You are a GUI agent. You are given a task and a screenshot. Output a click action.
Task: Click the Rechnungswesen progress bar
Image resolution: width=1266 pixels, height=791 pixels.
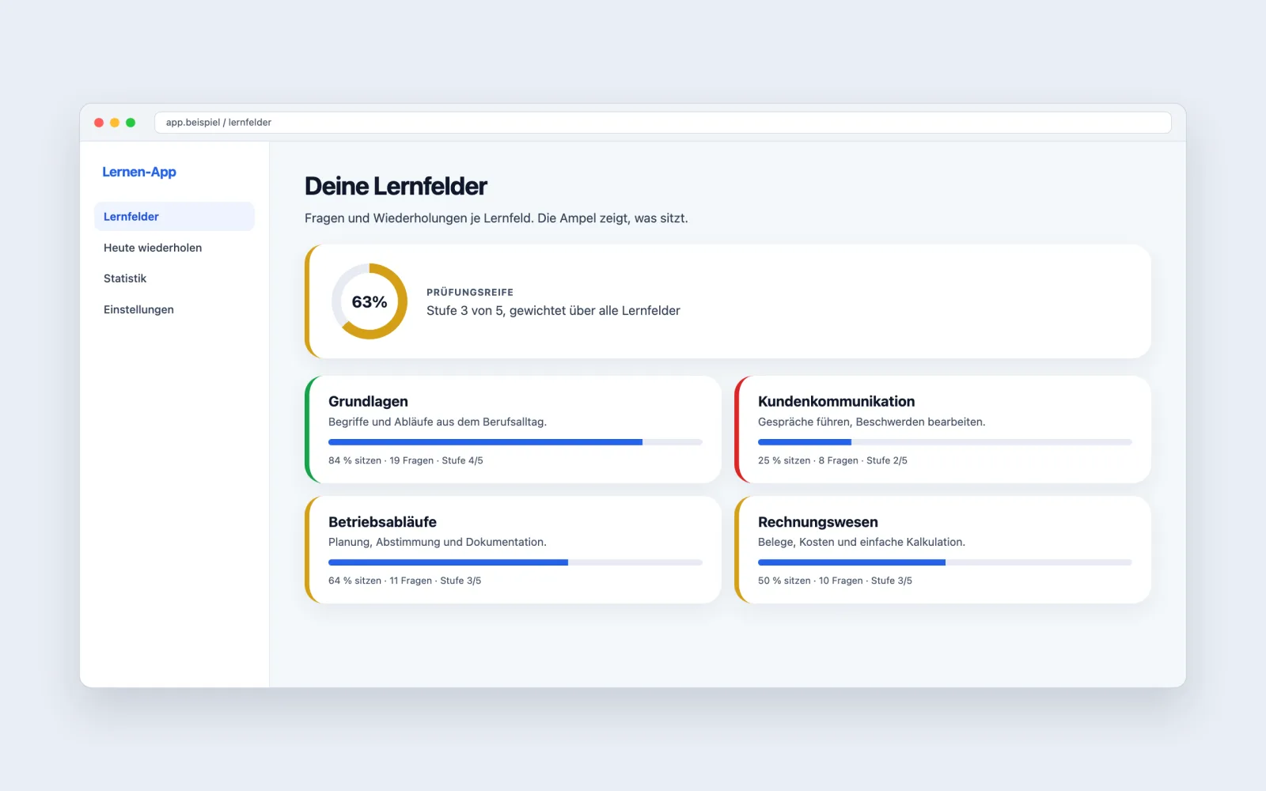945,562
